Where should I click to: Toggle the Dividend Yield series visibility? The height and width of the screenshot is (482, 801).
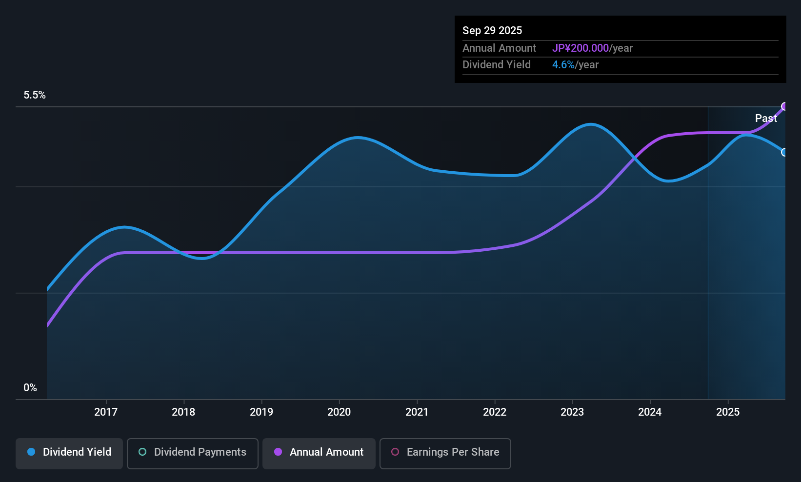coord(69,453)
